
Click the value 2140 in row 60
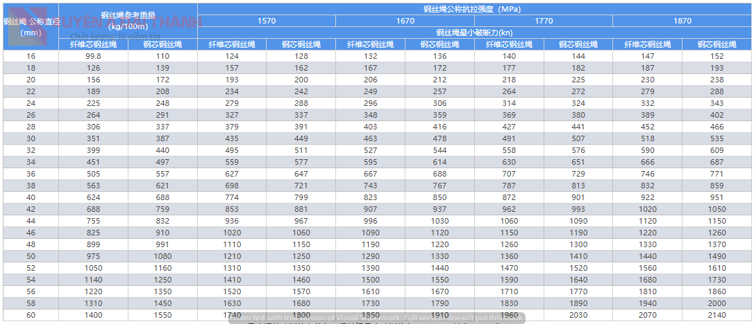point(717,316)
